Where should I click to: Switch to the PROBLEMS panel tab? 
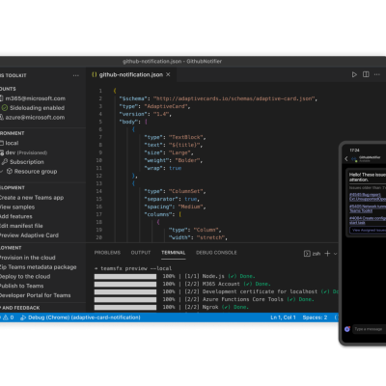(107, 253)
